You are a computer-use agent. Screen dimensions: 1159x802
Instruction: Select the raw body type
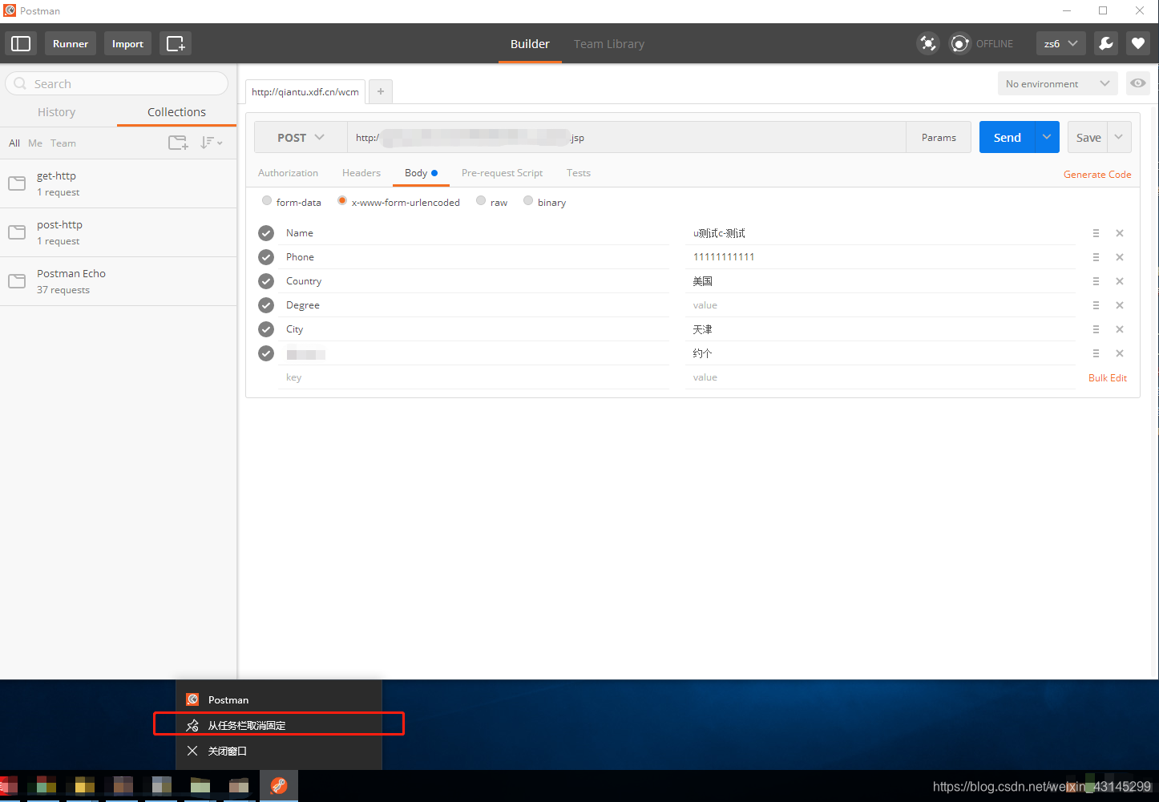[481, 201]
